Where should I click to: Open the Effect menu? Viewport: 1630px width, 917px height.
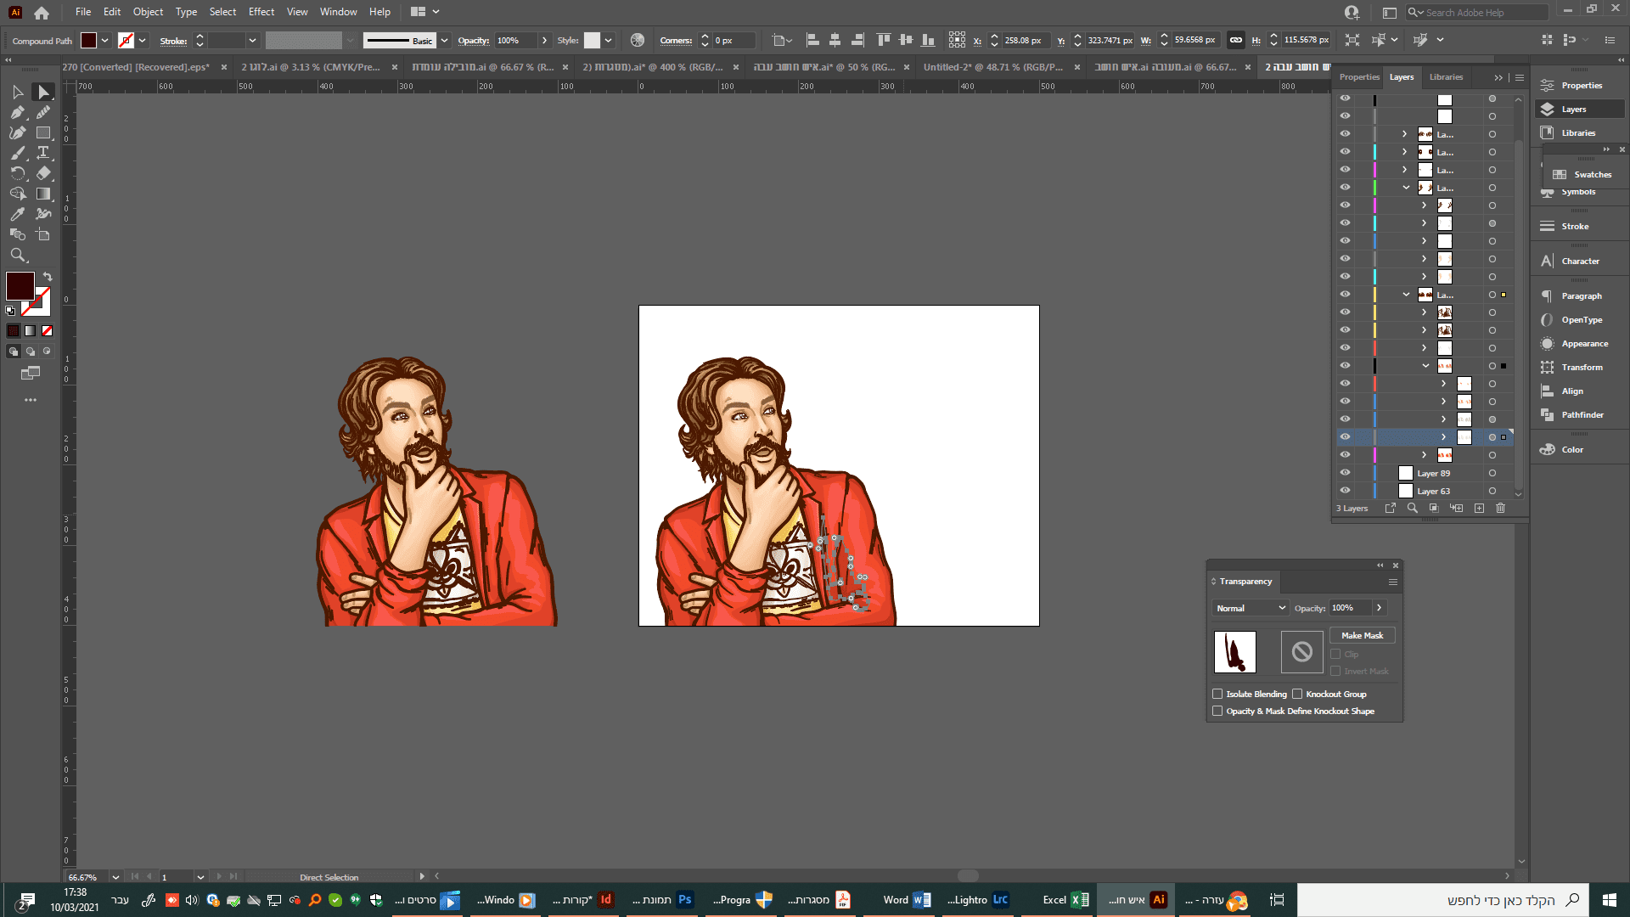[261, 12]
